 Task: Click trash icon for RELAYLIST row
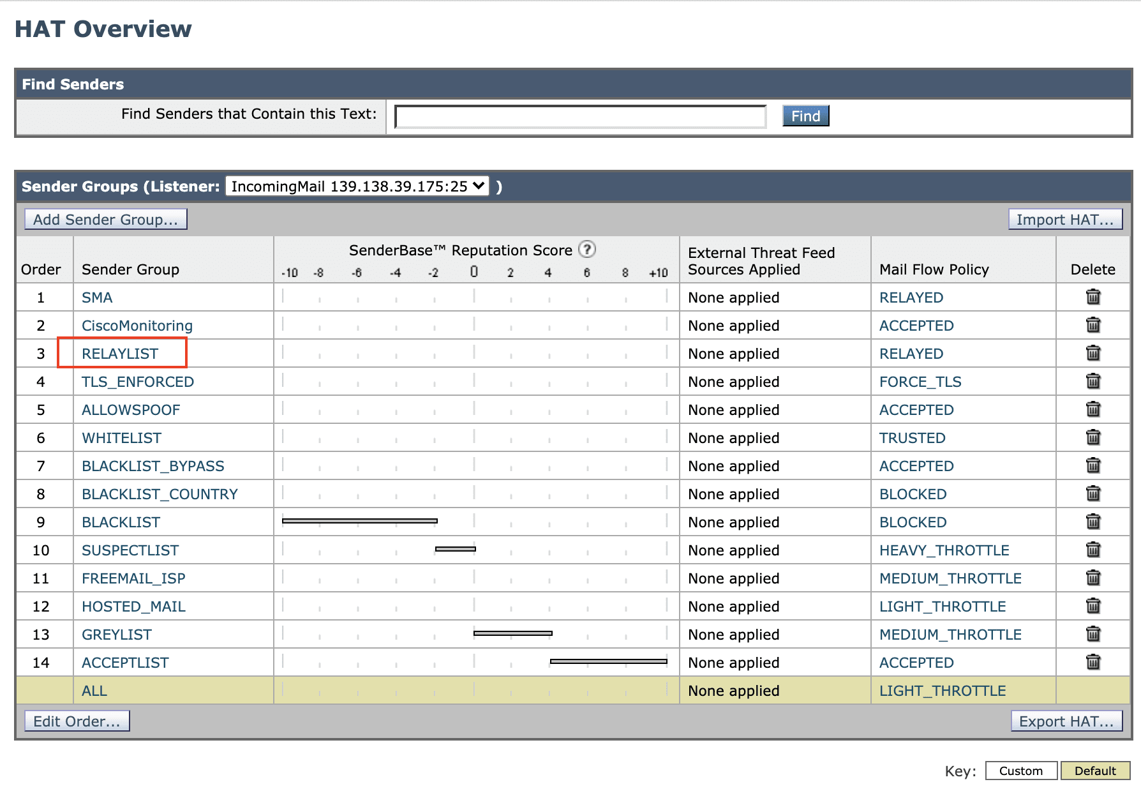(1093, 353)
